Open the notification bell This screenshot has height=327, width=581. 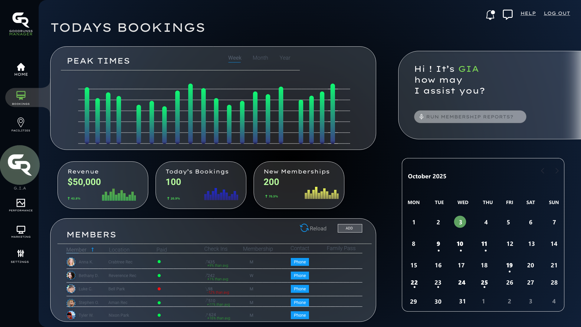pos(490,15)
